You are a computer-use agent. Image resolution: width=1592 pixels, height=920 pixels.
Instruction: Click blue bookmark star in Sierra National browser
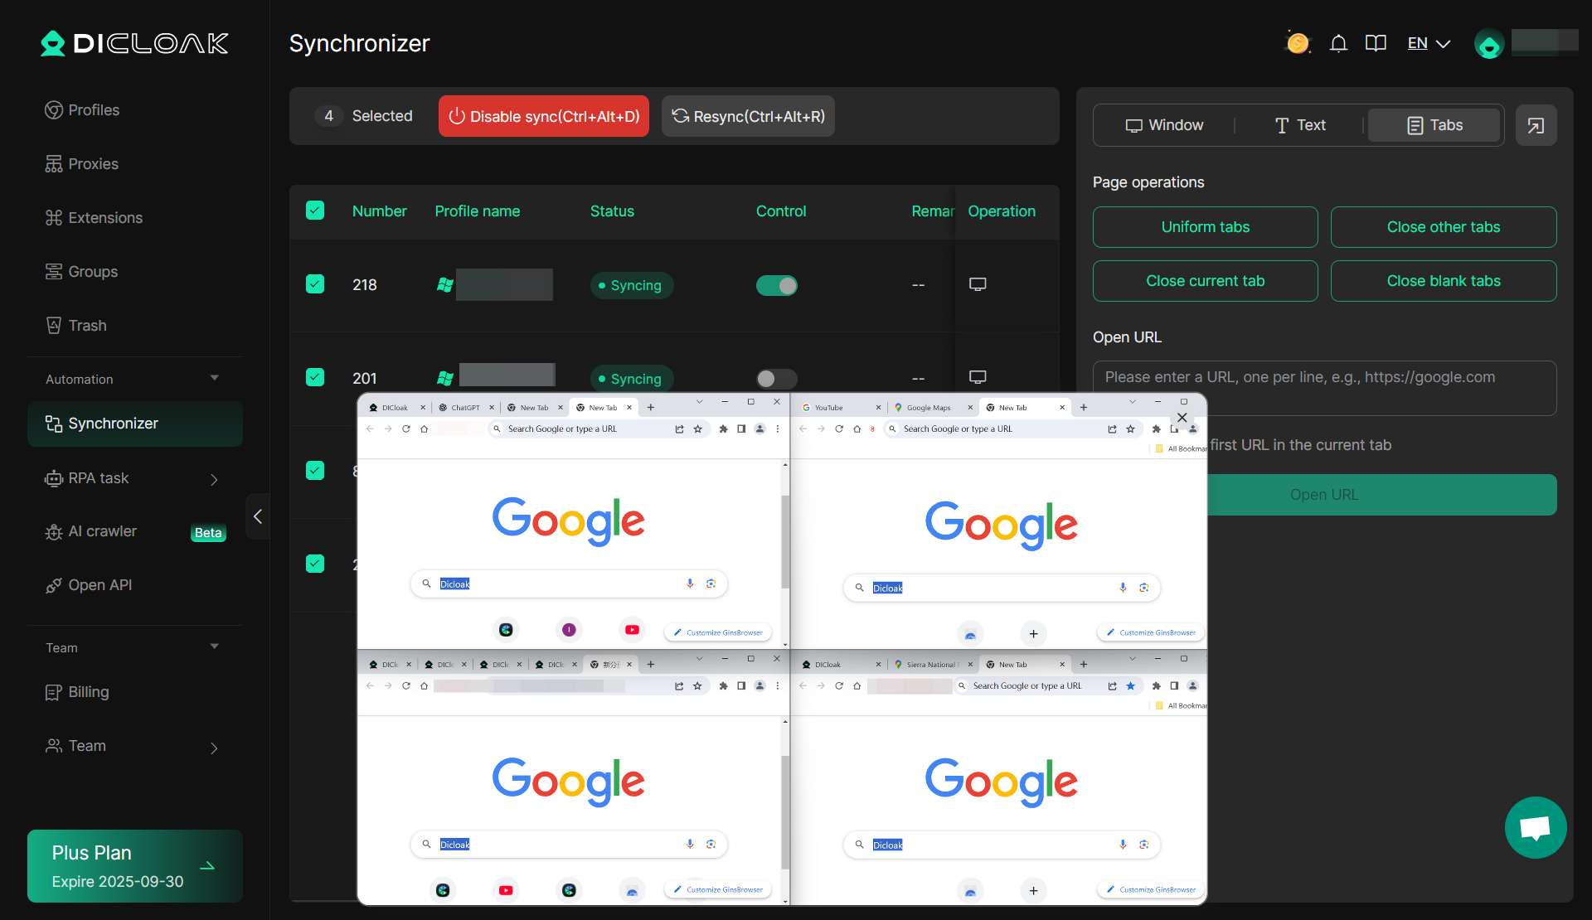1130,685
